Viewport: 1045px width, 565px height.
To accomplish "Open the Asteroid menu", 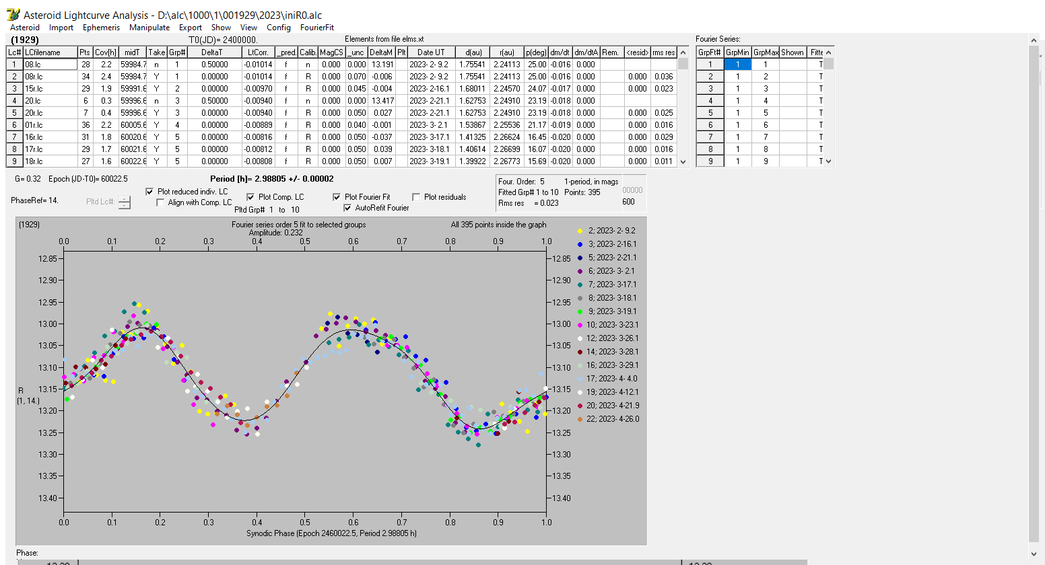I will (25, 28).
